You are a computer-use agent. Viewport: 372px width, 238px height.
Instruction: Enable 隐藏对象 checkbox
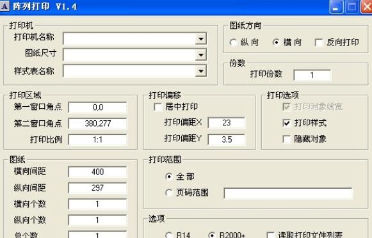[x=287, y=139]
